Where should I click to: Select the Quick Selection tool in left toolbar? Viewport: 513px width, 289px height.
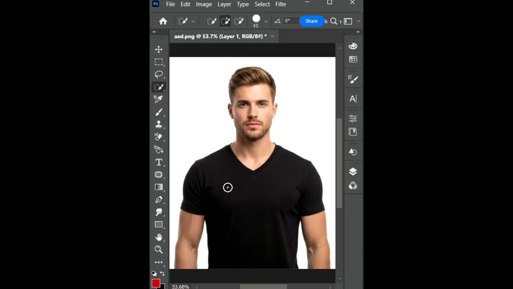click(159, 87)
